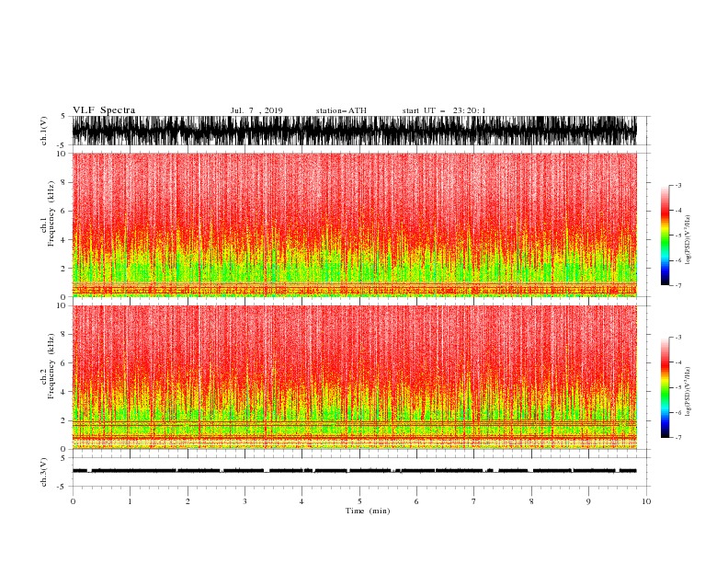Click the "-3" tick on the ch.1 colorbar

[x=678, y=185]
